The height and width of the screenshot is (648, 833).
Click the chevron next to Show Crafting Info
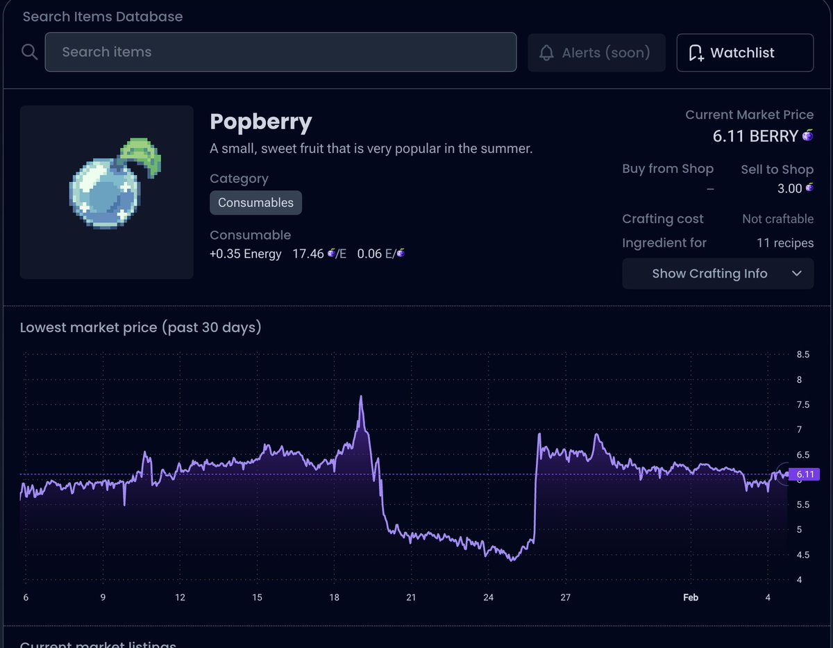(797, 274)
